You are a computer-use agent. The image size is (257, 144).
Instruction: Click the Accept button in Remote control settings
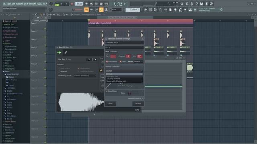tap(138, 104)
